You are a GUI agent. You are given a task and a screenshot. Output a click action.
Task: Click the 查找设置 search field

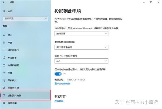25,19
